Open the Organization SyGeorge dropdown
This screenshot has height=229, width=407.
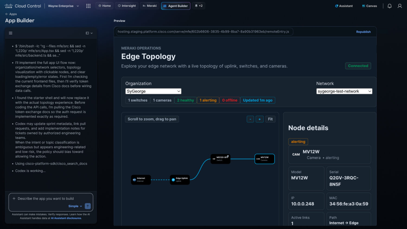click(x=153, y=91)
